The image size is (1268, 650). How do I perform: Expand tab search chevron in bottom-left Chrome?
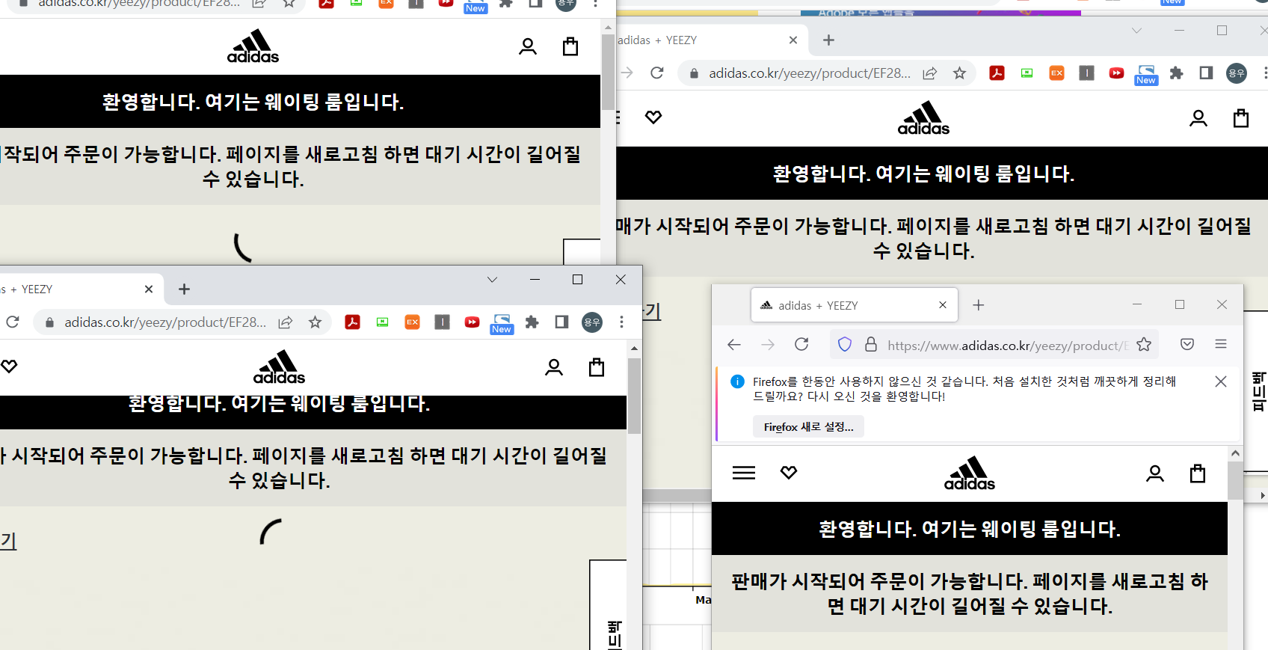(x=492, y=280)
